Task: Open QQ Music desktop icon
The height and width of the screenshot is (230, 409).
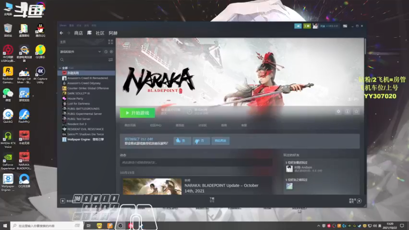Action: click(x=40, y=52)
